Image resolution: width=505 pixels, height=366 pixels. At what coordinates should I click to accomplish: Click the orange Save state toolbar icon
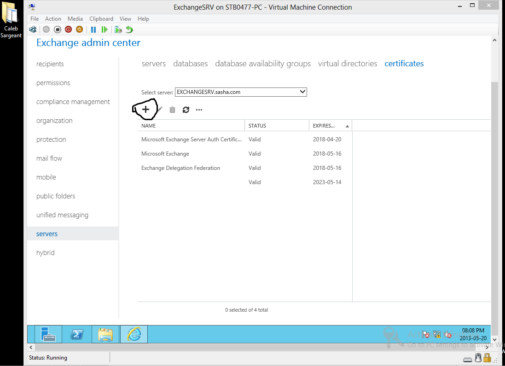click(x=79, y=29)
